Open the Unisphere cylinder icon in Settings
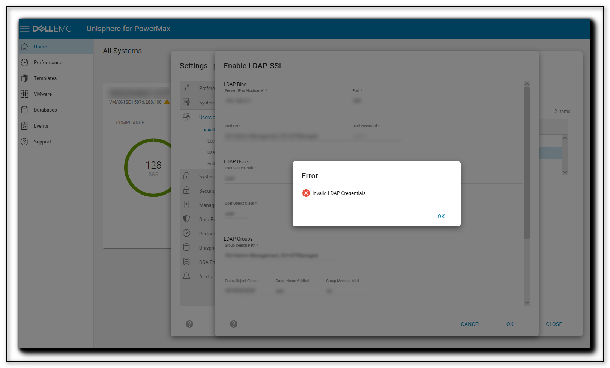Image resolution: width=610 pixels, height=368 pixels. click(x=186, y=247)
